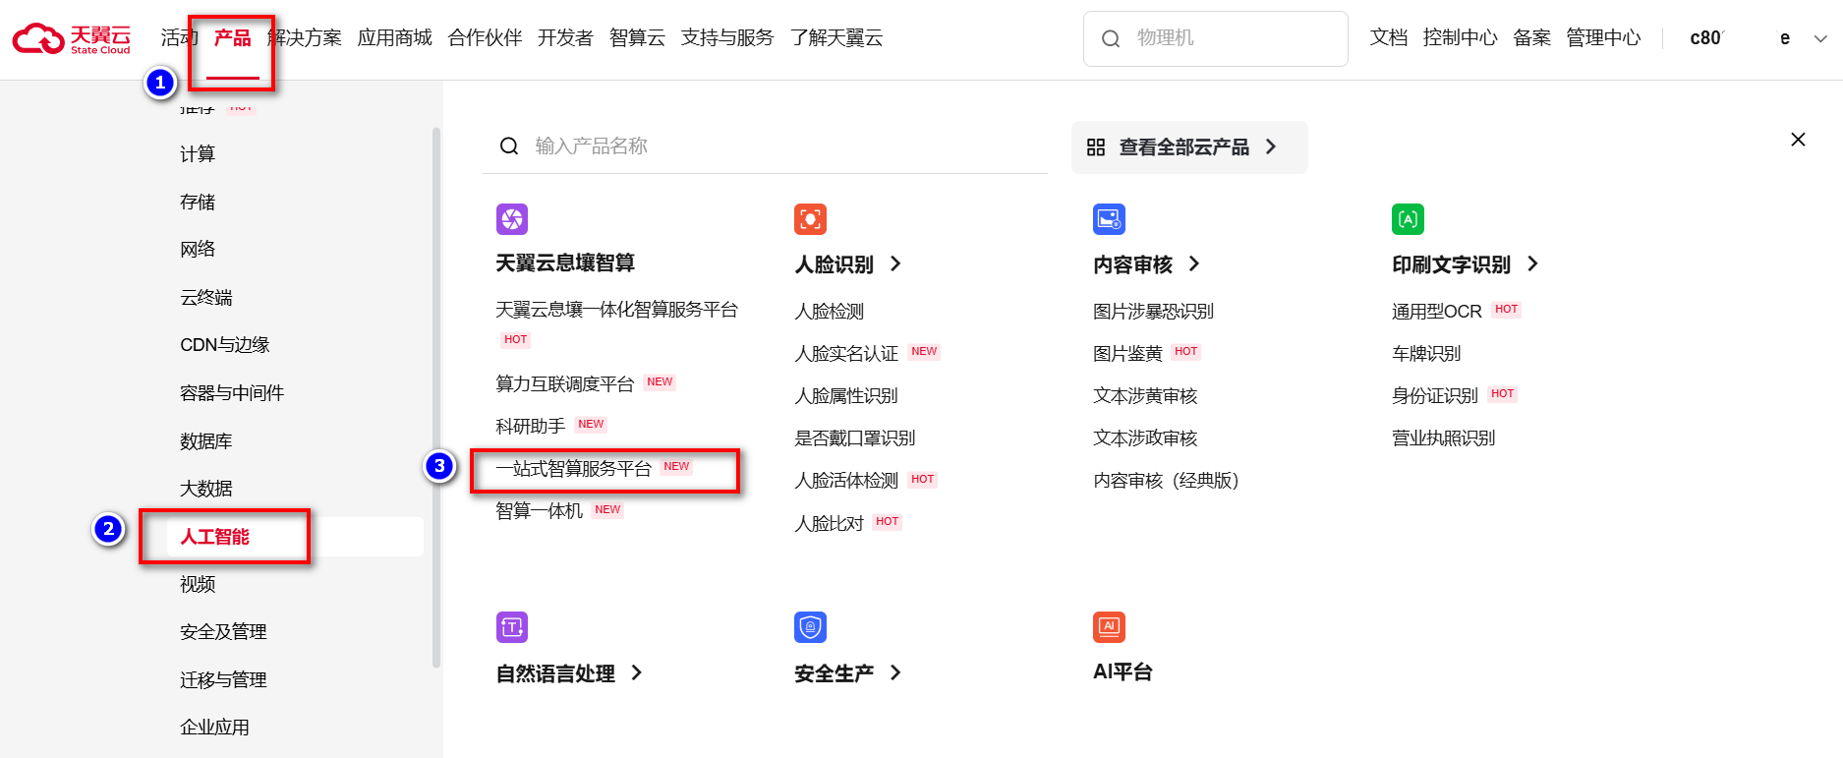This screenshot has width=1843, height=758.
Task: Select the 计算 category in the sidebar
Action: click(198, 154)
